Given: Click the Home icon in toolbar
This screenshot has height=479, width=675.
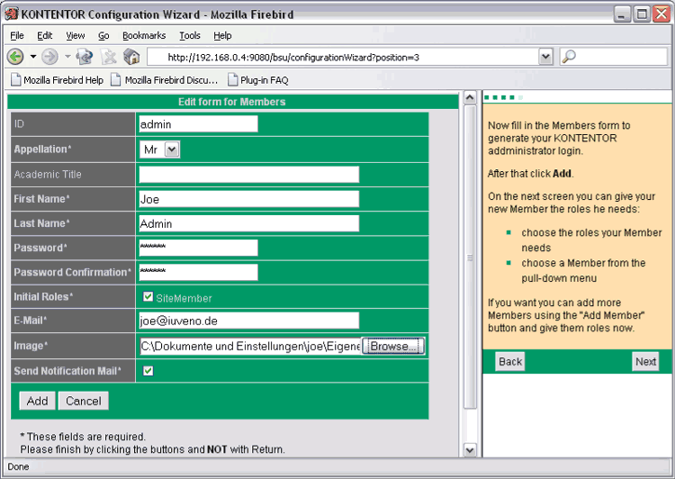Looking at the screenshot, I should point(131,57).
